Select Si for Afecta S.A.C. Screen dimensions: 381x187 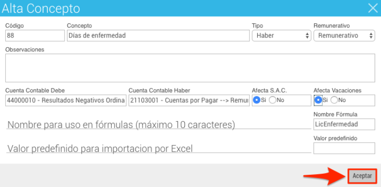(256, 100)
